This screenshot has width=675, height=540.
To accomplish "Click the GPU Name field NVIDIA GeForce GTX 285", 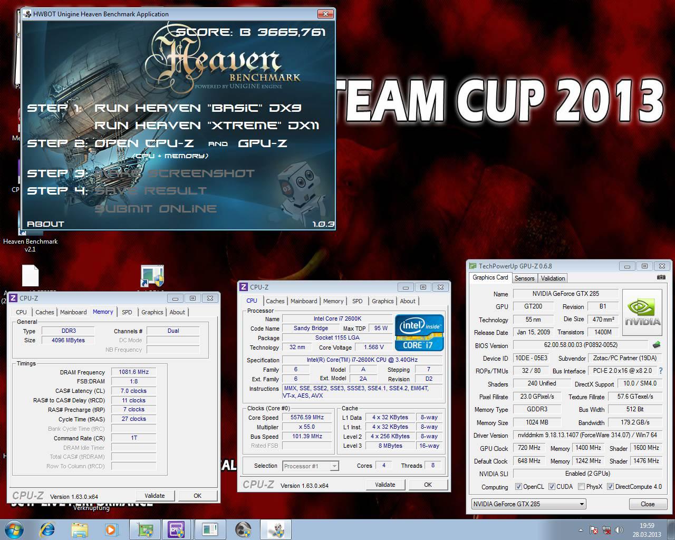I will click(x=566, y=294).
